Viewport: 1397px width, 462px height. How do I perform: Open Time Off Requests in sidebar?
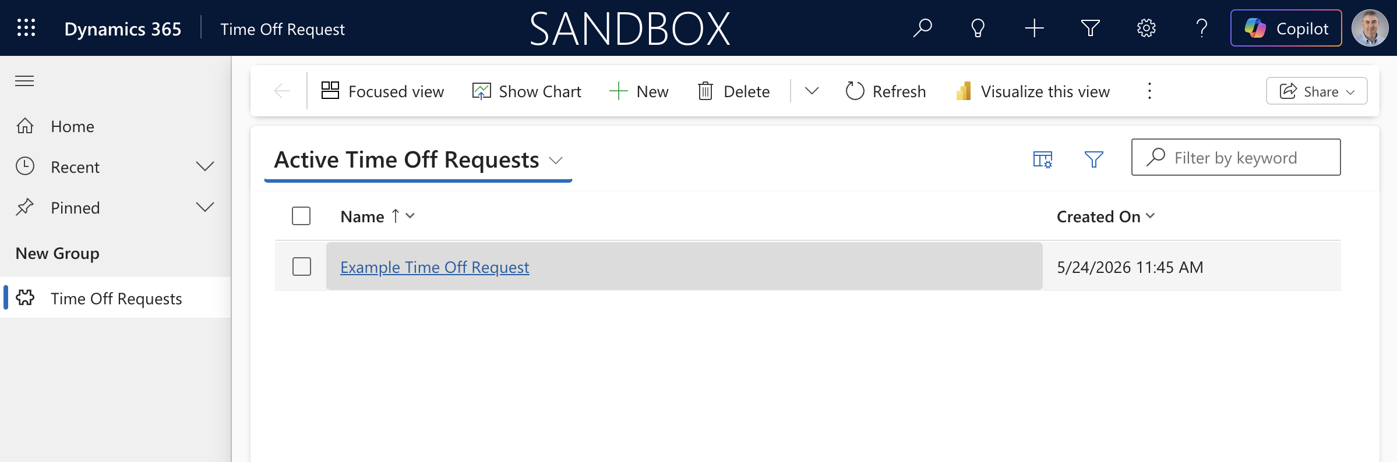[115, 298]
